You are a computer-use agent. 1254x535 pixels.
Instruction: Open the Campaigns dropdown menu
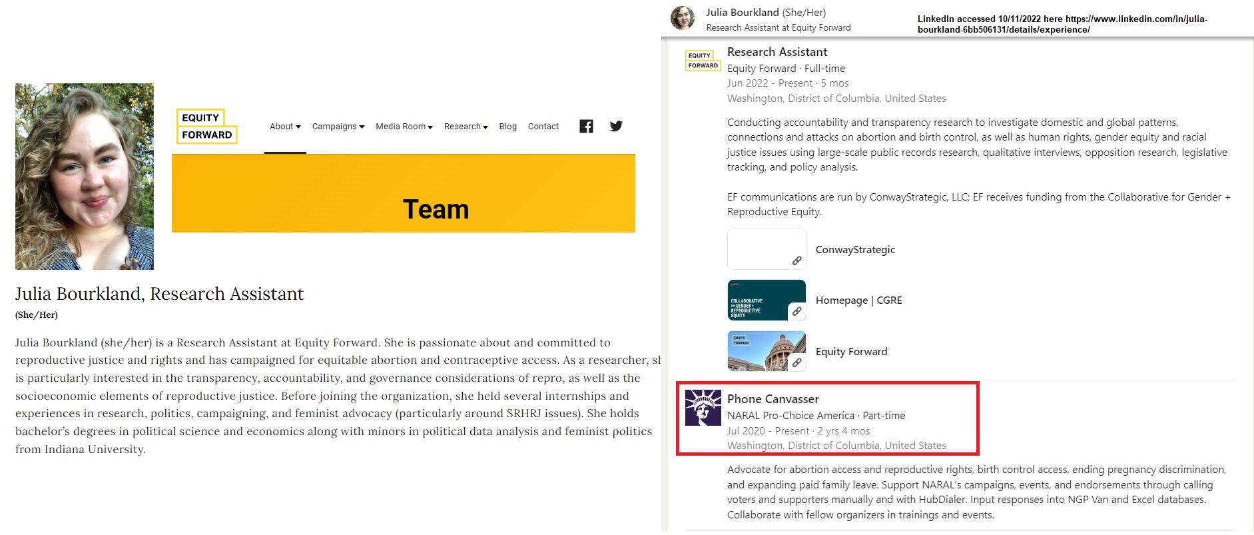(x=338, y=127)
